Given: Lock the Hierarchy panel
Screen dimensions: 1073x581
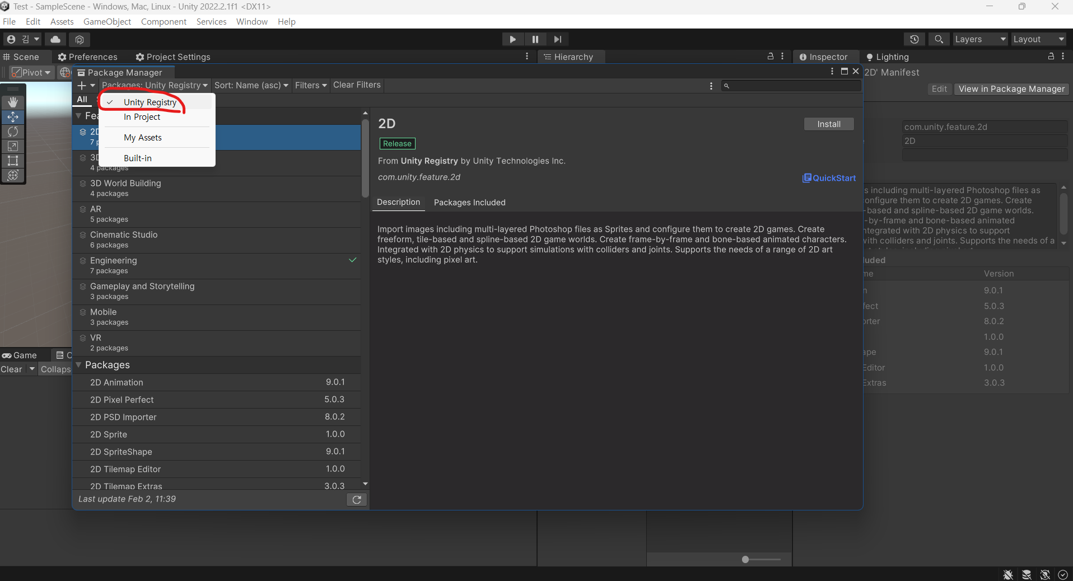Looking at the screenshot, I should tap(771, 57).
